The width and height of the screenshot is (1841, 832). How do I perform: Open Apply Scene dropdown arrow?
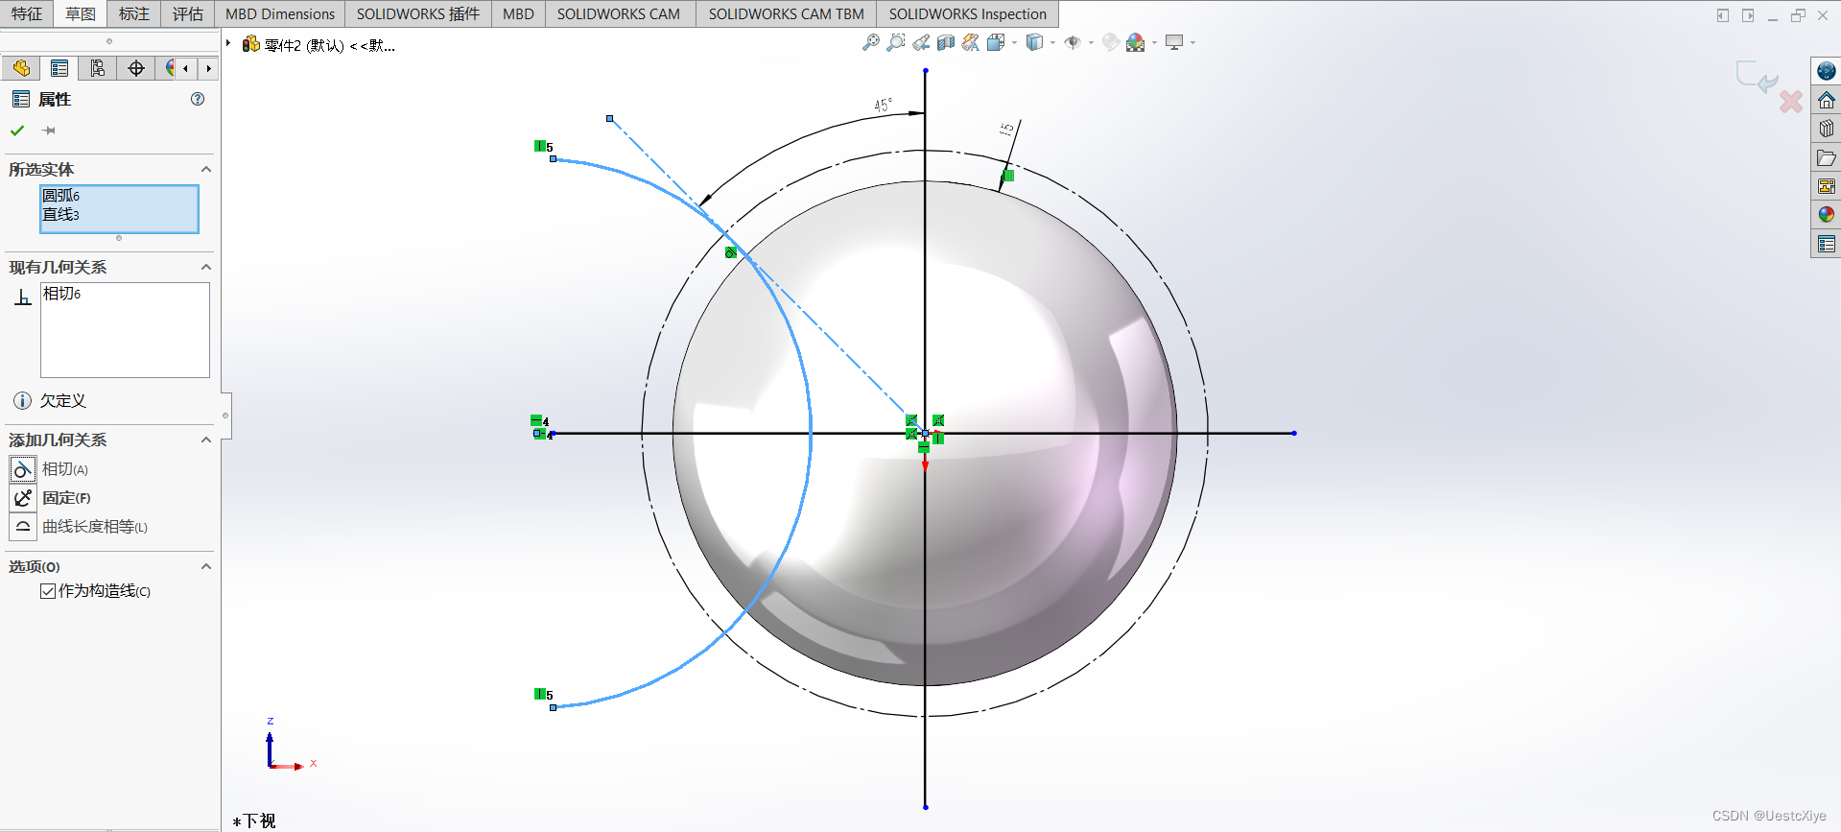click(1154, 42)
